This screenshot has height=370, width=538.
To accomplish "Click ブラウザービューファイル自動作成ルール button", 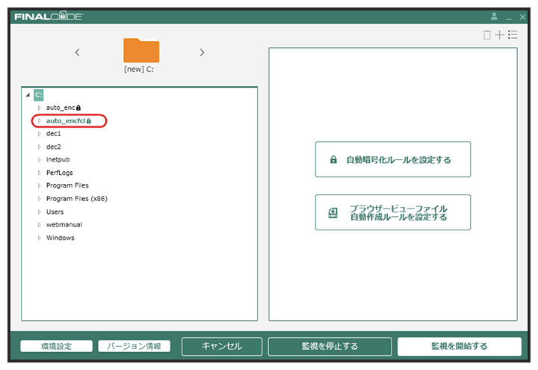I will click(x=393, y=212).
